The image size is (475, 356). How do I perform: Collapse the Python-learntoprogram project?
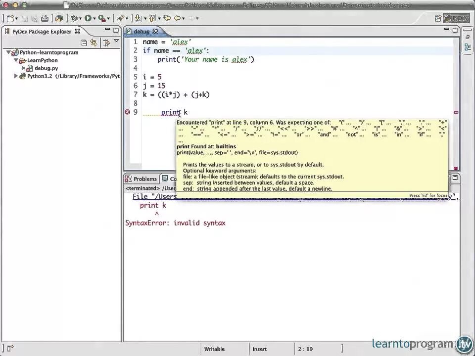click(8, 52)
